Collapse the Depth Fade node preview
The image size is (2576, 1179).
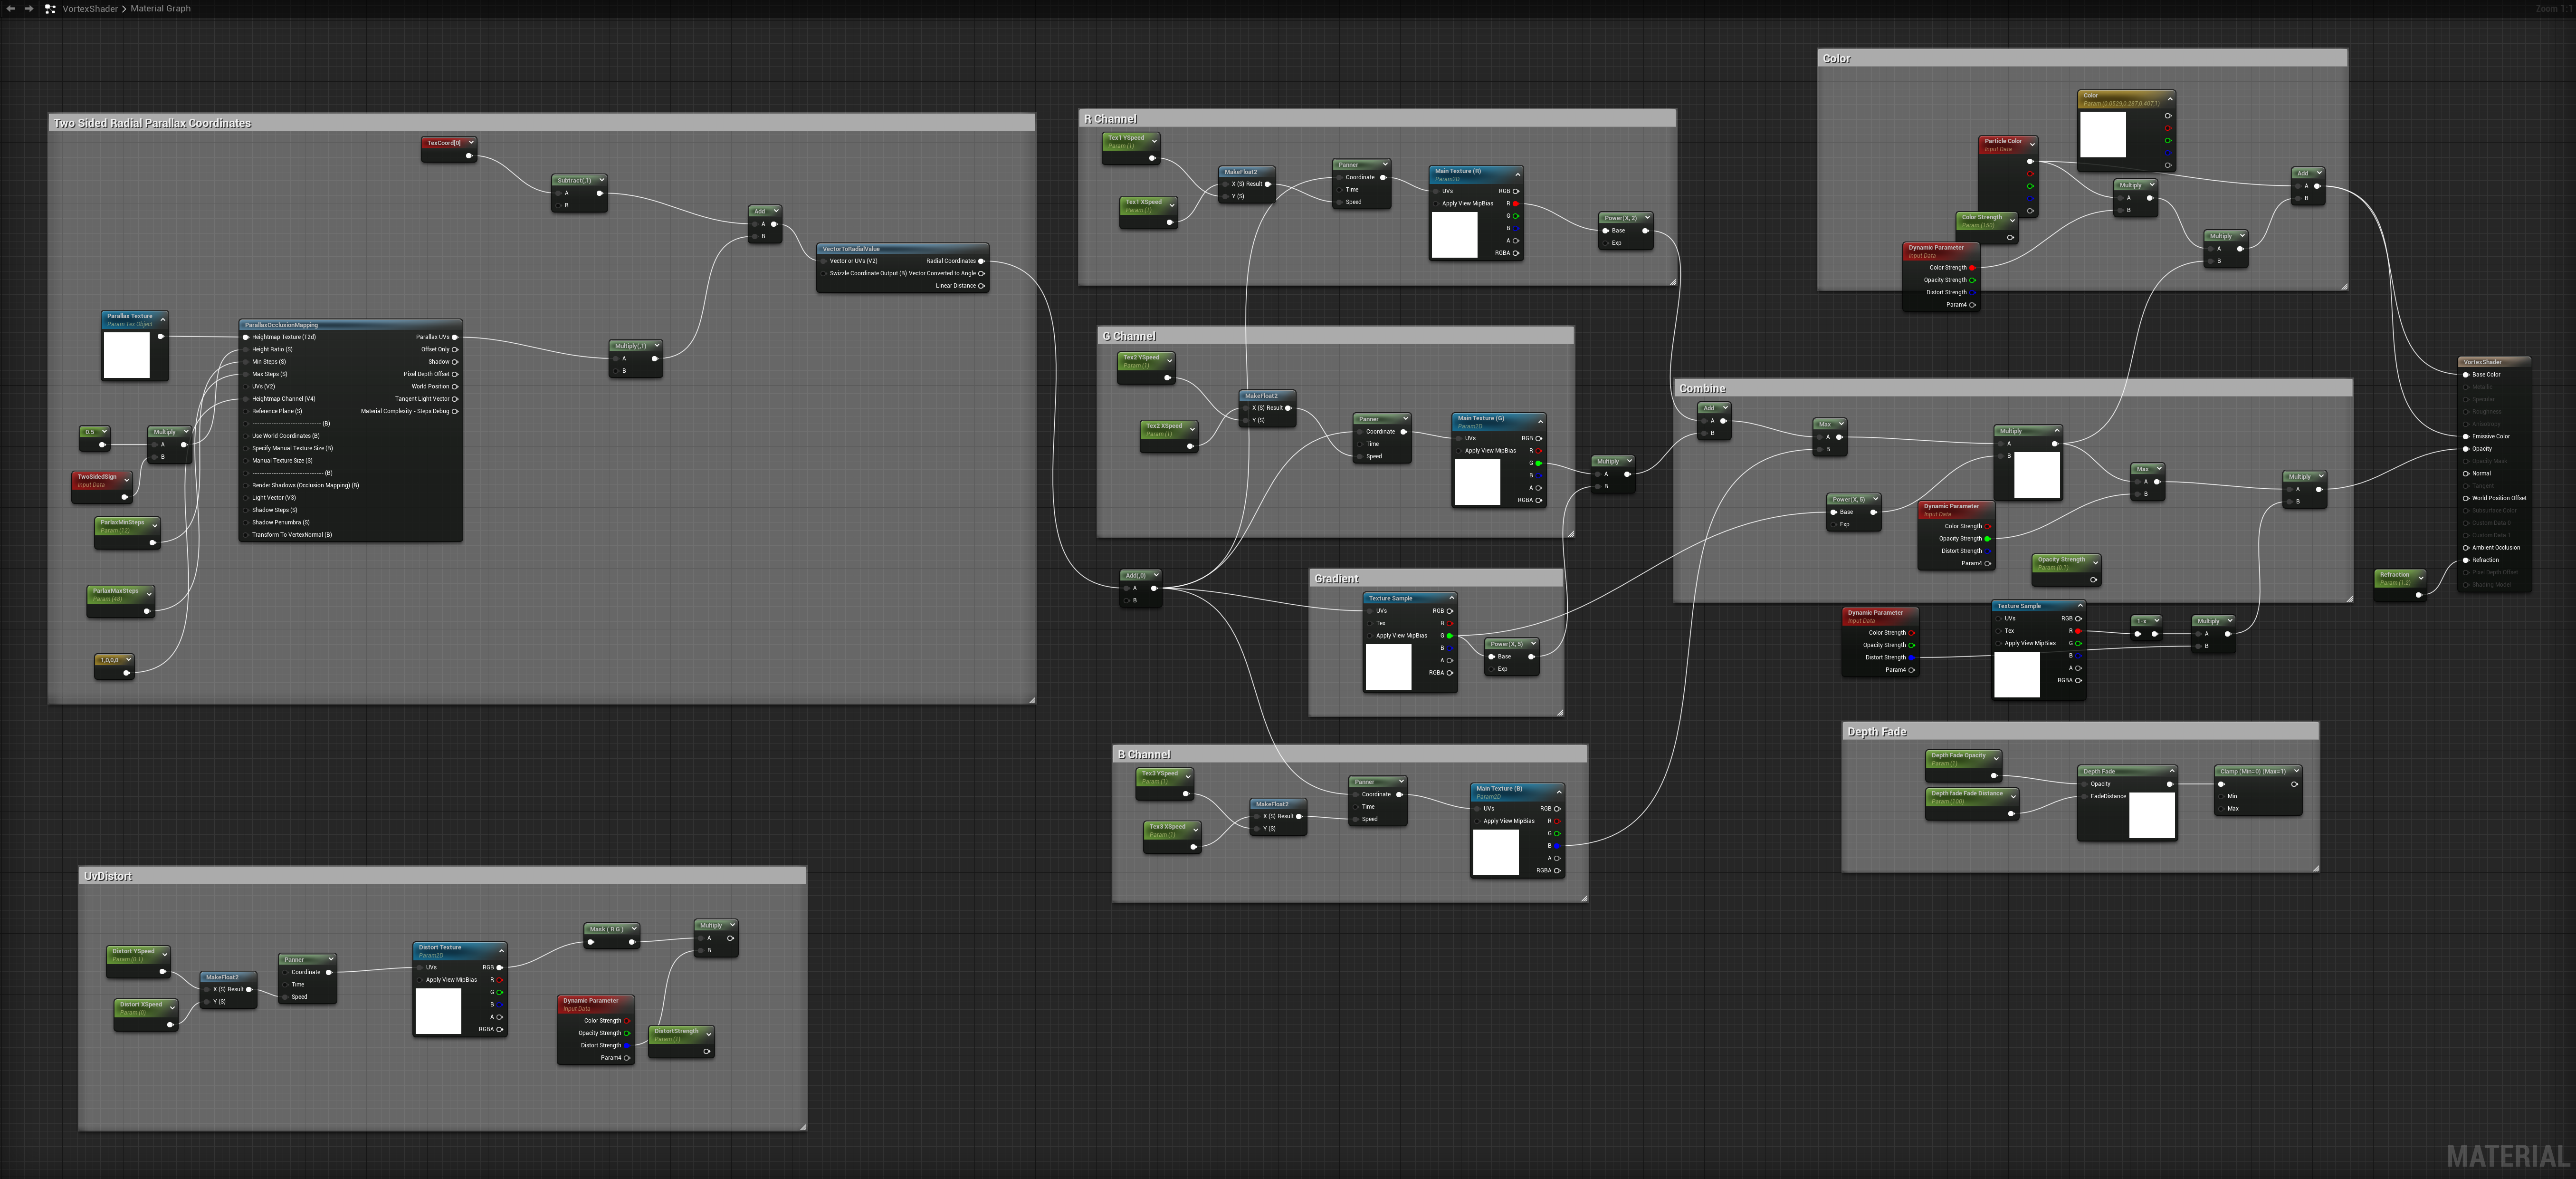[x=2171, y=771]
